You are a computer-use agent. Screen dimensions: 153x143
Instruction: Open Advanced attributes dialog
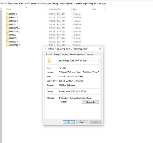[x=90, y=102]
